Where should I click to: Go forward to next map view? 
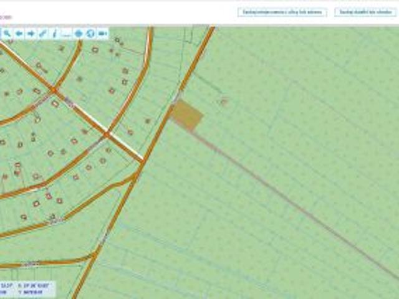tap(31, 34)
